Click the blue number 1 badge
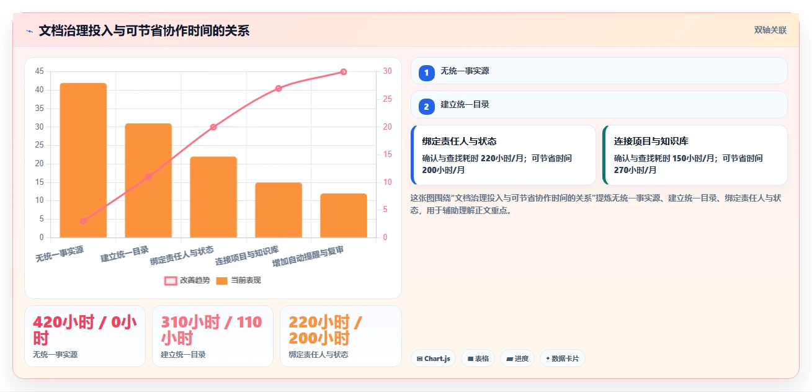812x392 pixels. [x=427, y=73]
